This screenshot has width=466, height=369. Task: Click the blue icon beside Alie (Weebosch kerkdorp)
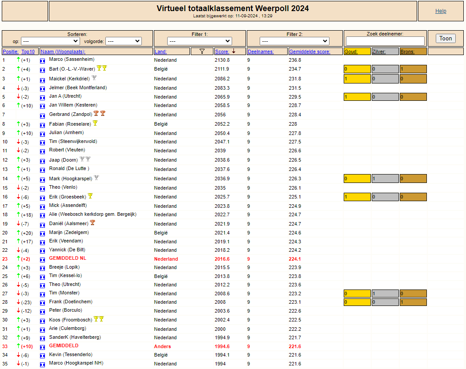[x=43, y=215]
